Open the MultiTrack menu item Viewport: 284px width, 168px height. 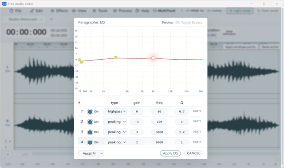[x=164, y=11]
